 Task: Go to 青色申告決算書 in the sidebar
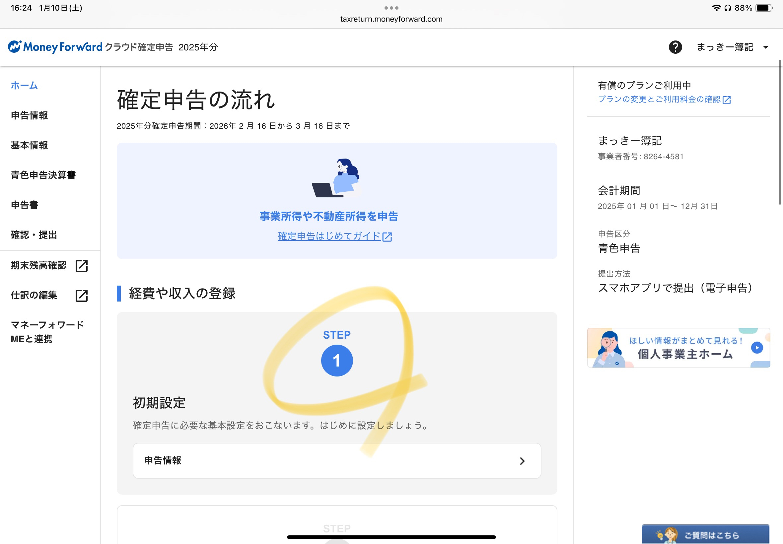pyautogui.click(x=43, y=175)
